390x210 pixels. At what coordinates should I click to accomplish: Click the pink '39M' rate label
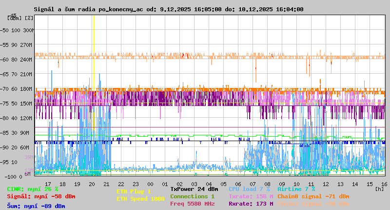[29, 157]
